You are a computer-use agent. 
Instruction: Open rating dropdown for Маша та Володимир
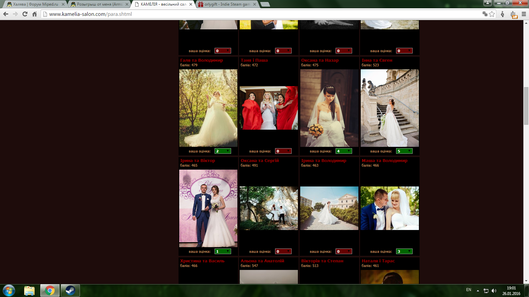[404, 251]
